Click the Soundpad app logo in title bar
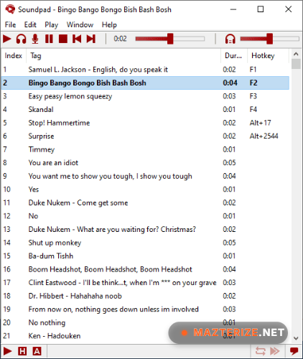 pos(10,9)
